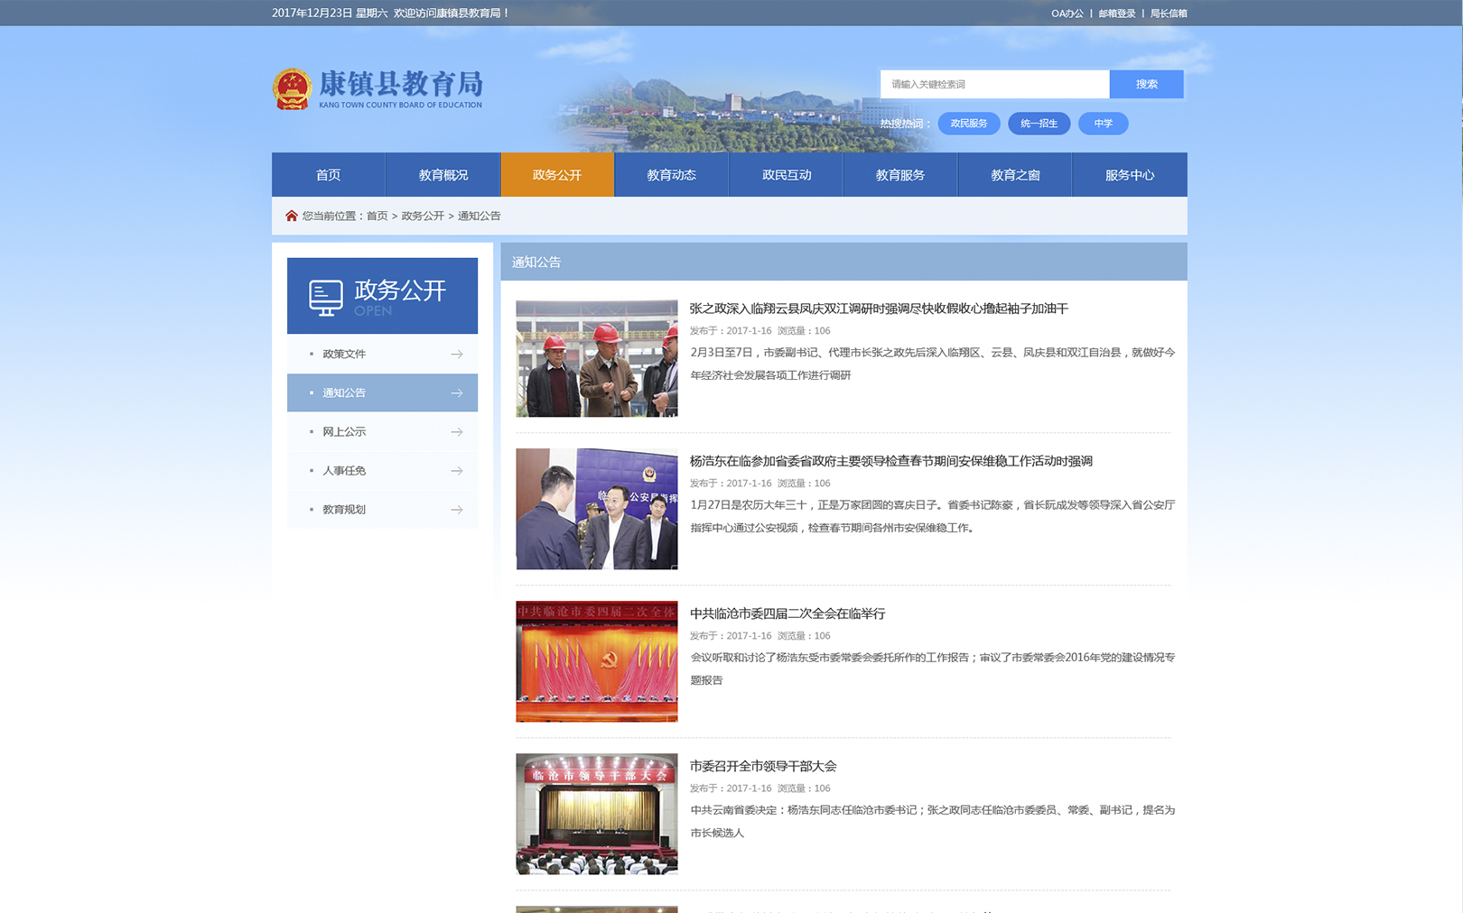
Task: Click 政务公开 link in the breadcrumb
Action: point(423,216)
